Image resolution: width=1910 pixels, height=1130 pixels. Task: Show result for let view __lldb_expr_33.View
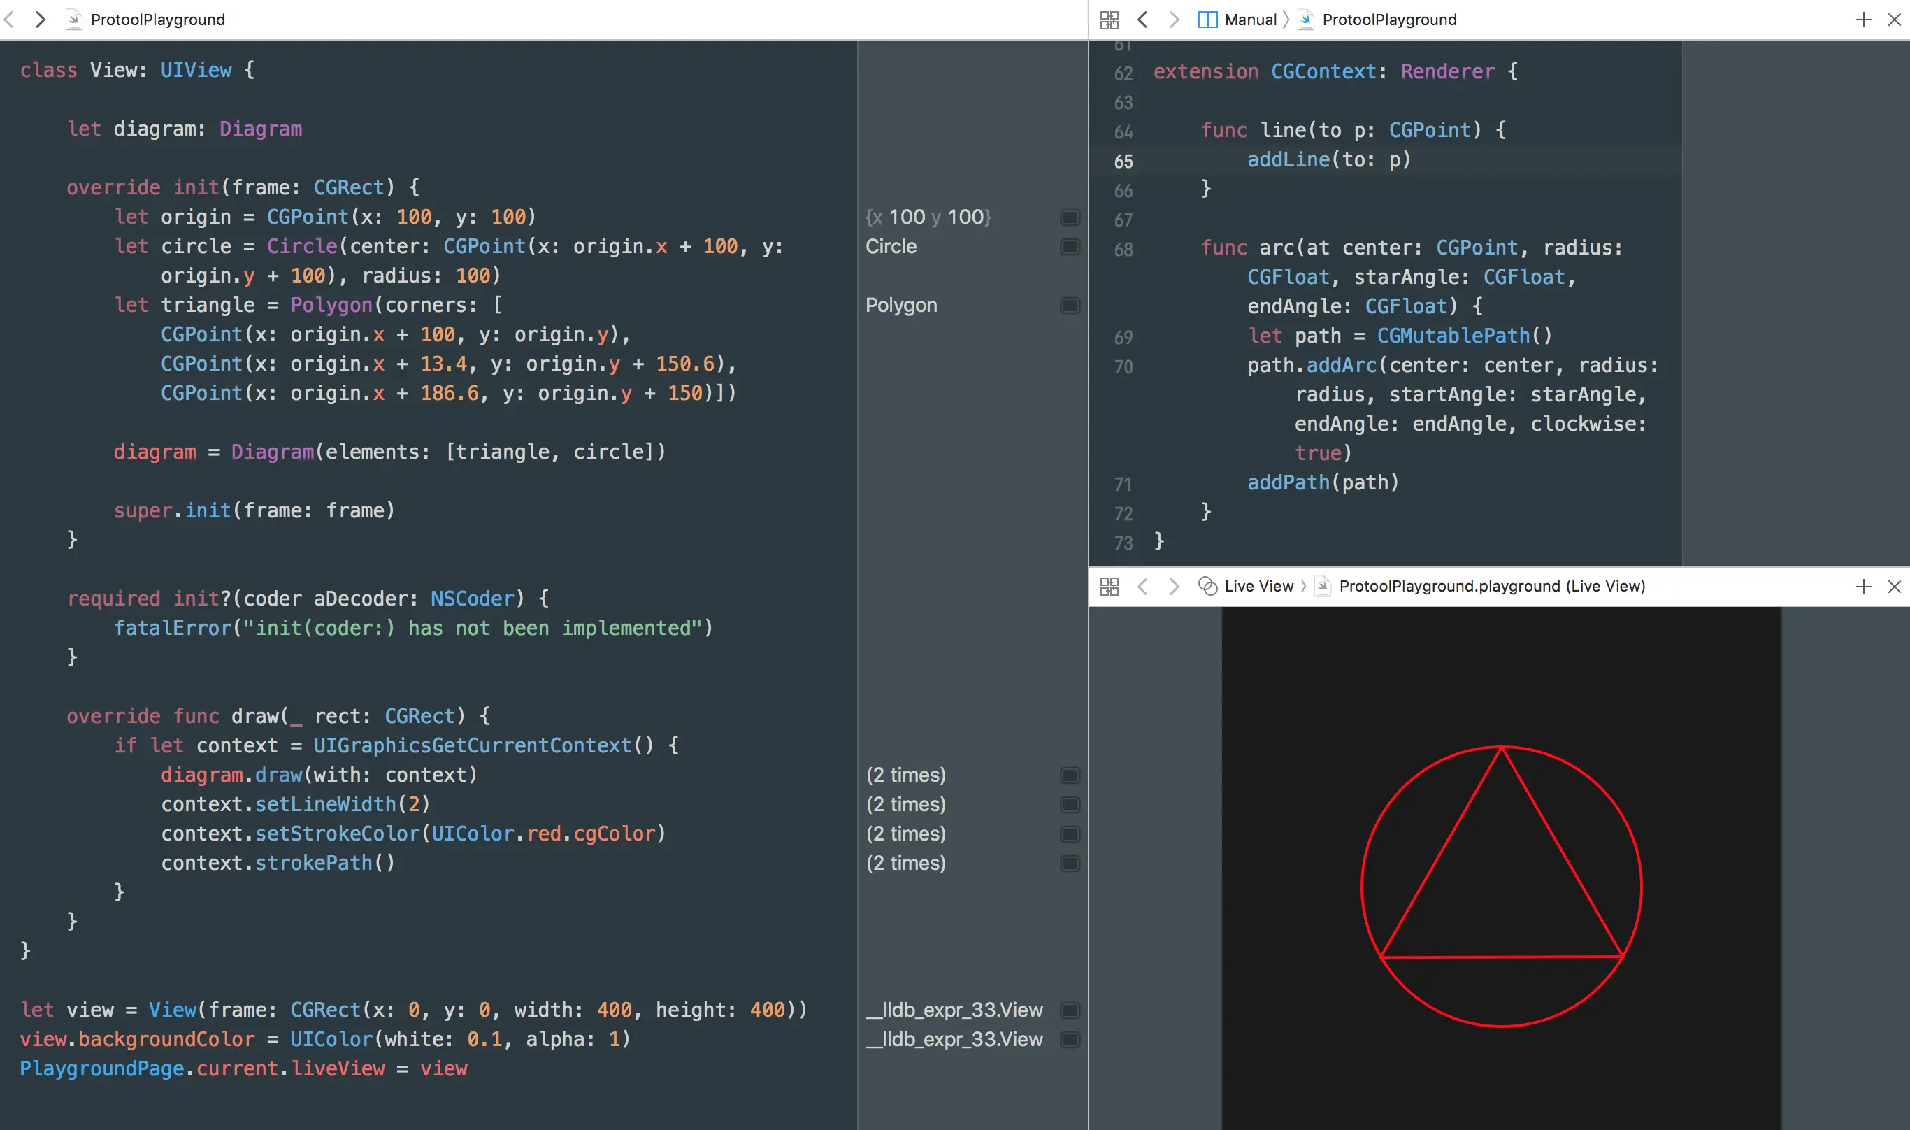(1070, 1010)
